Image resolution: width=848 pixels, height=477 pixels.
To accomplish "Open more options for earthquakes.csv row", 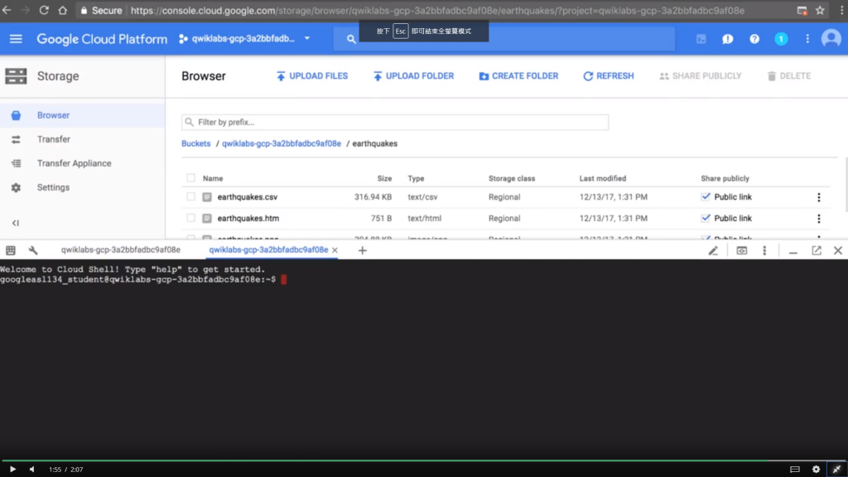I will [x=819, y=197].
